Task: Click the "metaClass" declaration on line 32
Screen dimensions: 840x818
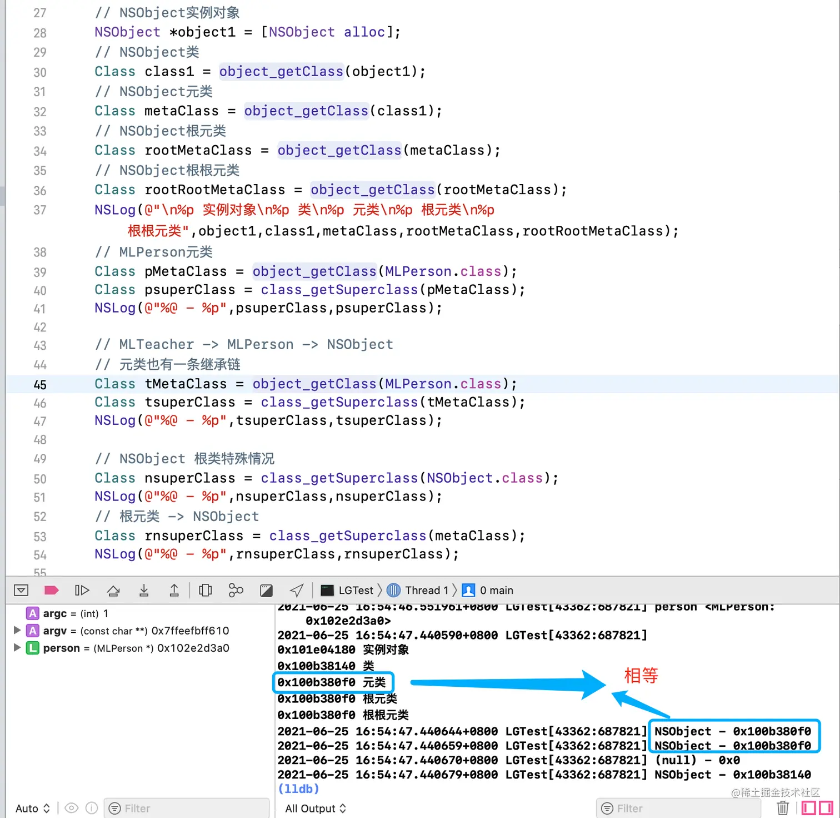Action: point(182,111)
